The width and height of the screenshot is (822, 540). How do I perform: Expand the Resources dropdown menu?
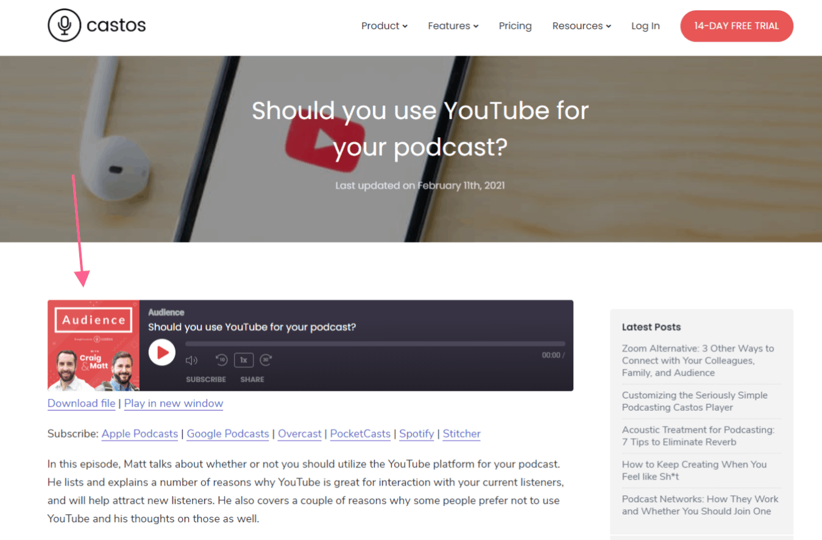pos(582,26)
